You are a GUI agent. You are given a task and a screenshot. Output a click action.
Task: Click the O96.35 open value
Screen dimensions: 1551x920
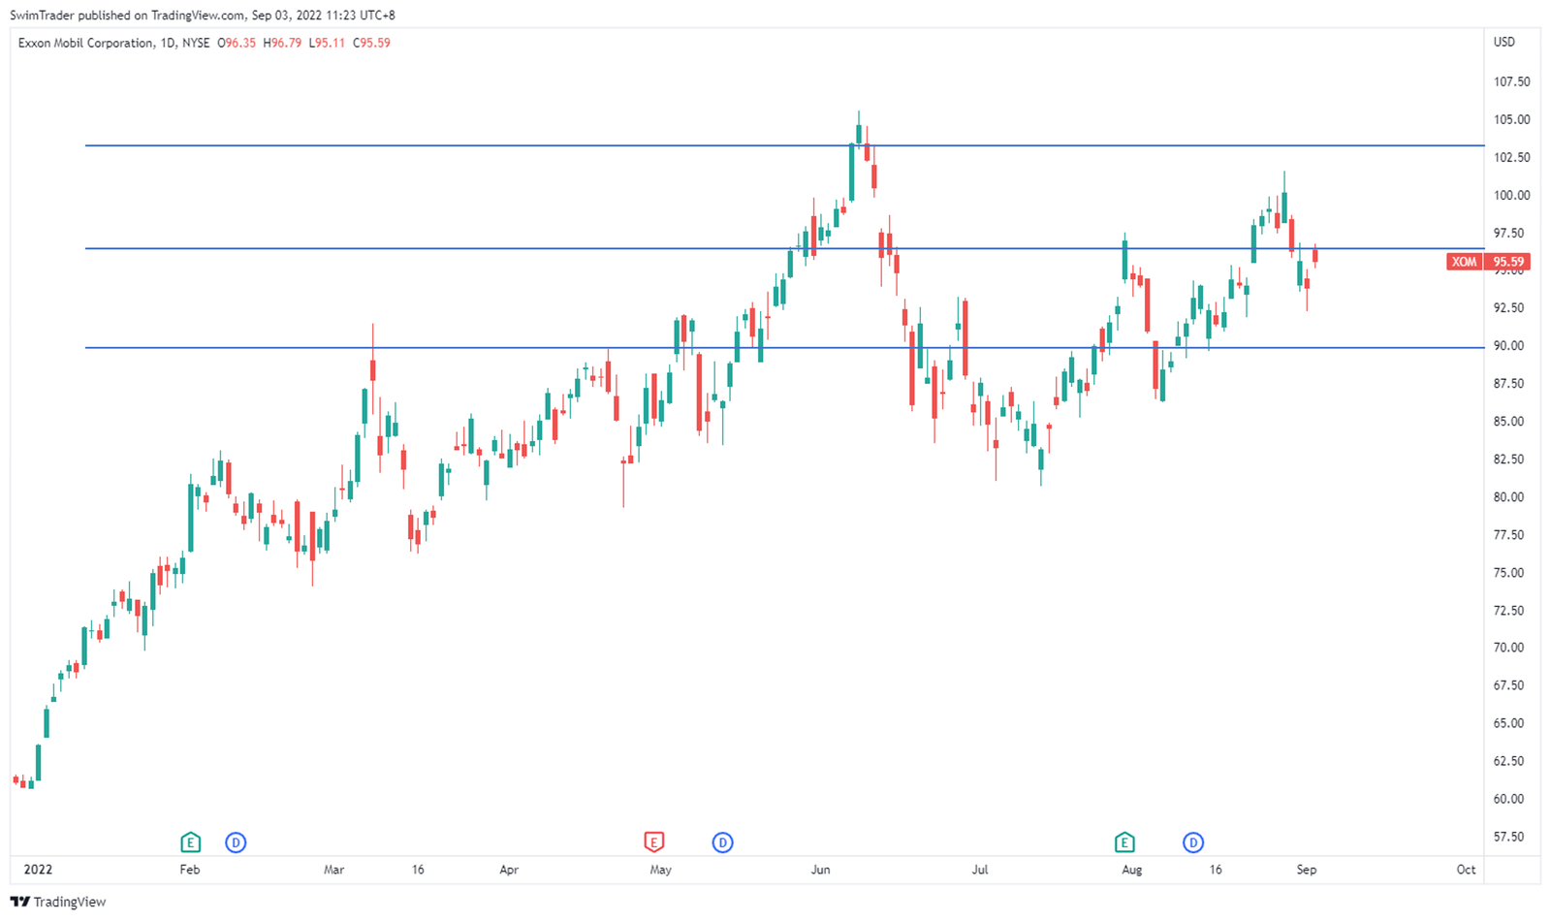(x=237, y=43)
